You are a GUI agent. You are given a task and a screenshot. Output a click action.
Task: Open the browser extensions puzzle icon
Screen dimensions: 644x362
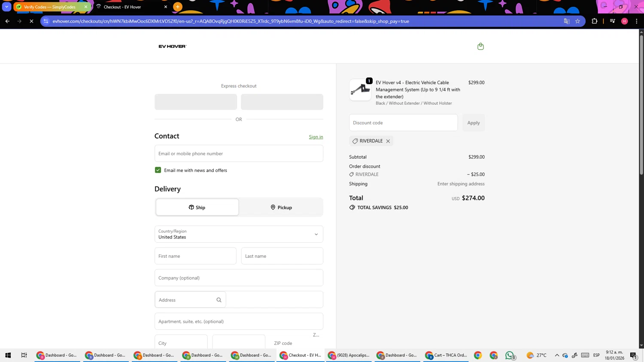point(595,21)
